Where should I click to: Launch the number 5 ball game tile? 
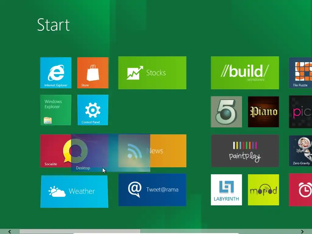click(226, 112)
